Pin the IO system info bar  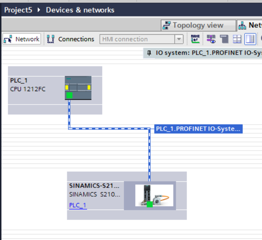click(x=149, y=53)
